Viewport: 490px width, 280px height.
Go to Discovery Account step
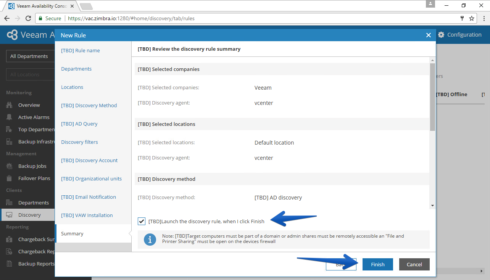pyautogui.click(x=89, y=160)
